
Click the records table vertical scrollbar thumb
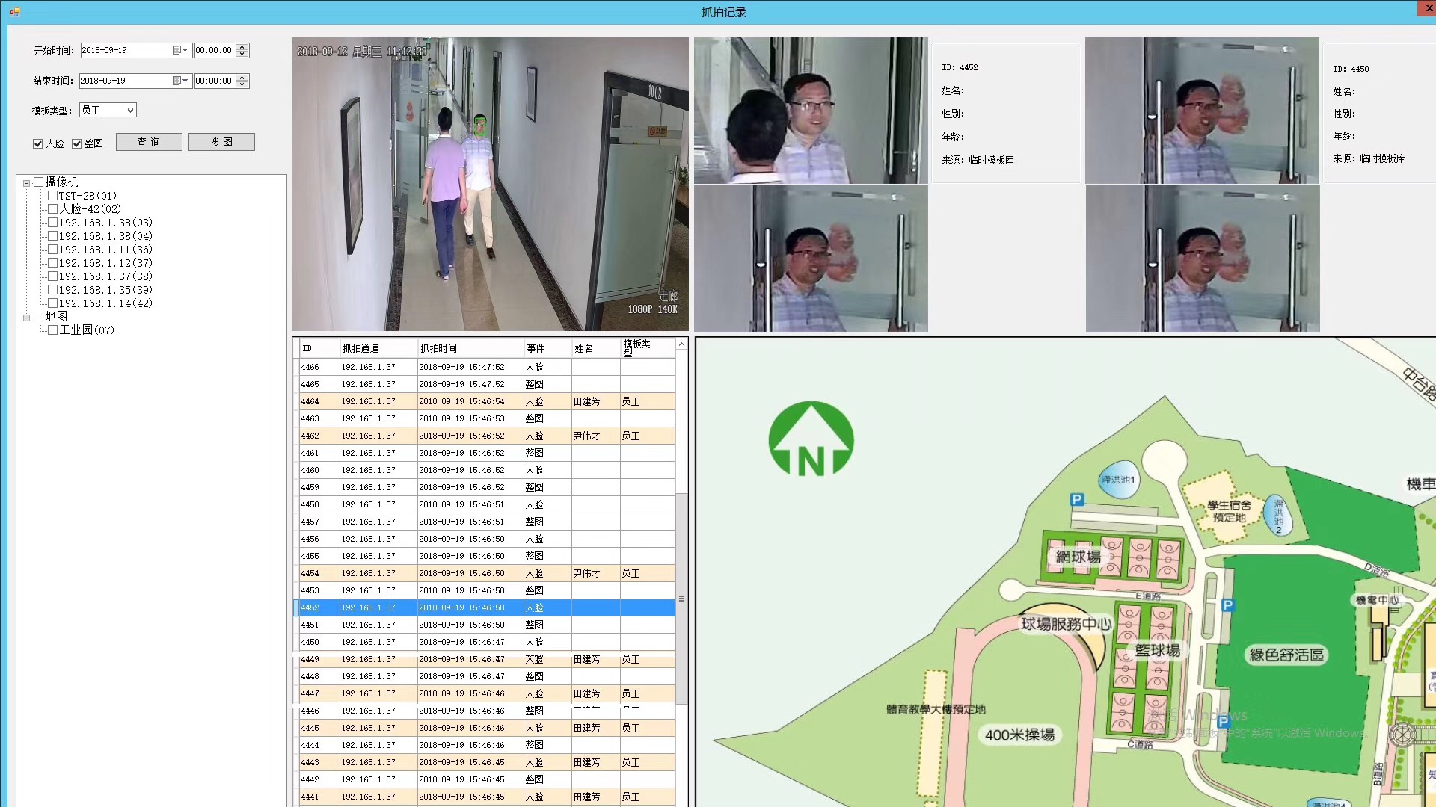coord(681,598)
